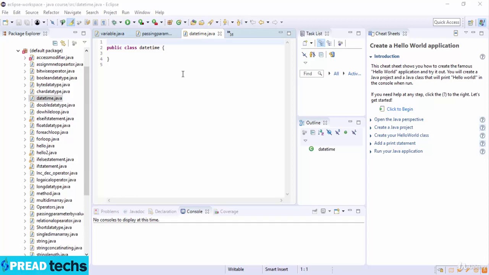Toggle Categorized view in Task List
Image resolution: width=489 pixels, height=275 pixels.
tap(321, 43)
